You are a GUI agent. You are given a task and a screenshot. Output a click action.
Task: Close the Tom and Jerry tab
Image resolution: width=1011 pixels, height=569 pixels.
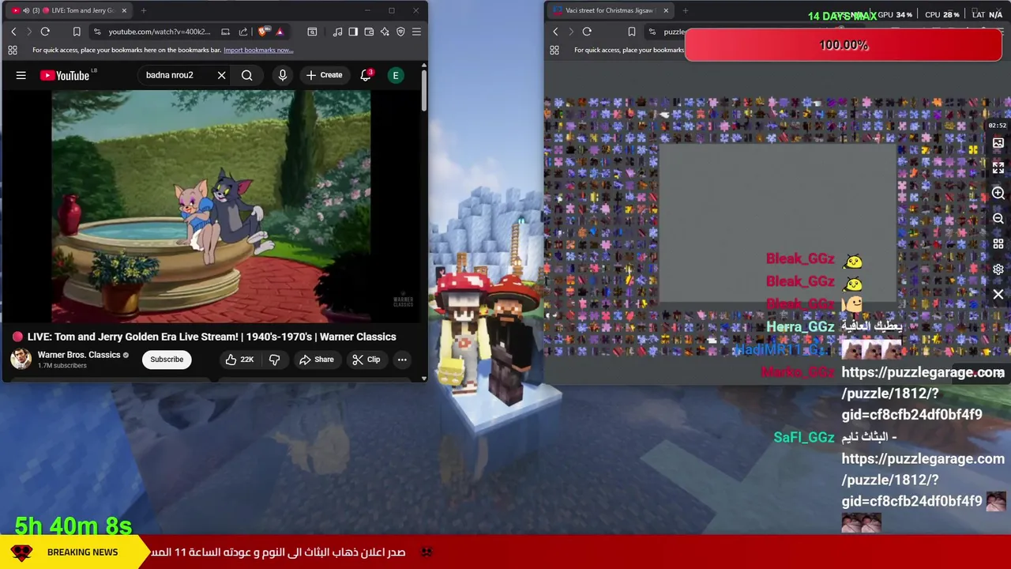tap(124, 10)
